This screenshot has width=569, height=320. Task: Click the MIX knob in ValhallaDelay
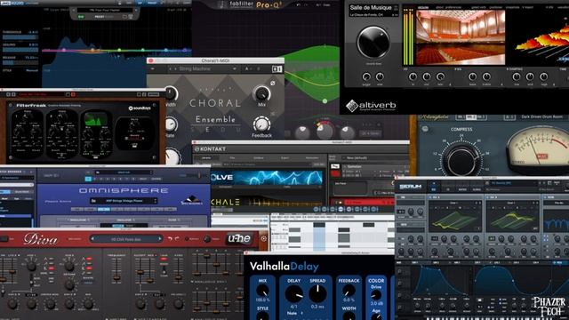click(262, 291)
